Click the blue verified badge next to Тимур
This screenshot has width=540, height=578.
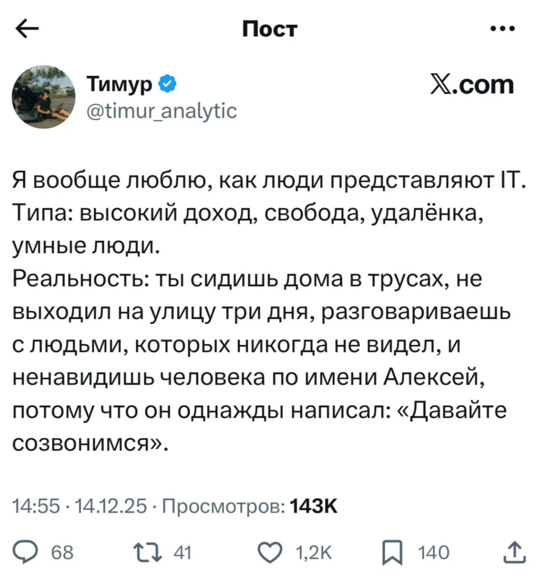[x=166, y=83]
